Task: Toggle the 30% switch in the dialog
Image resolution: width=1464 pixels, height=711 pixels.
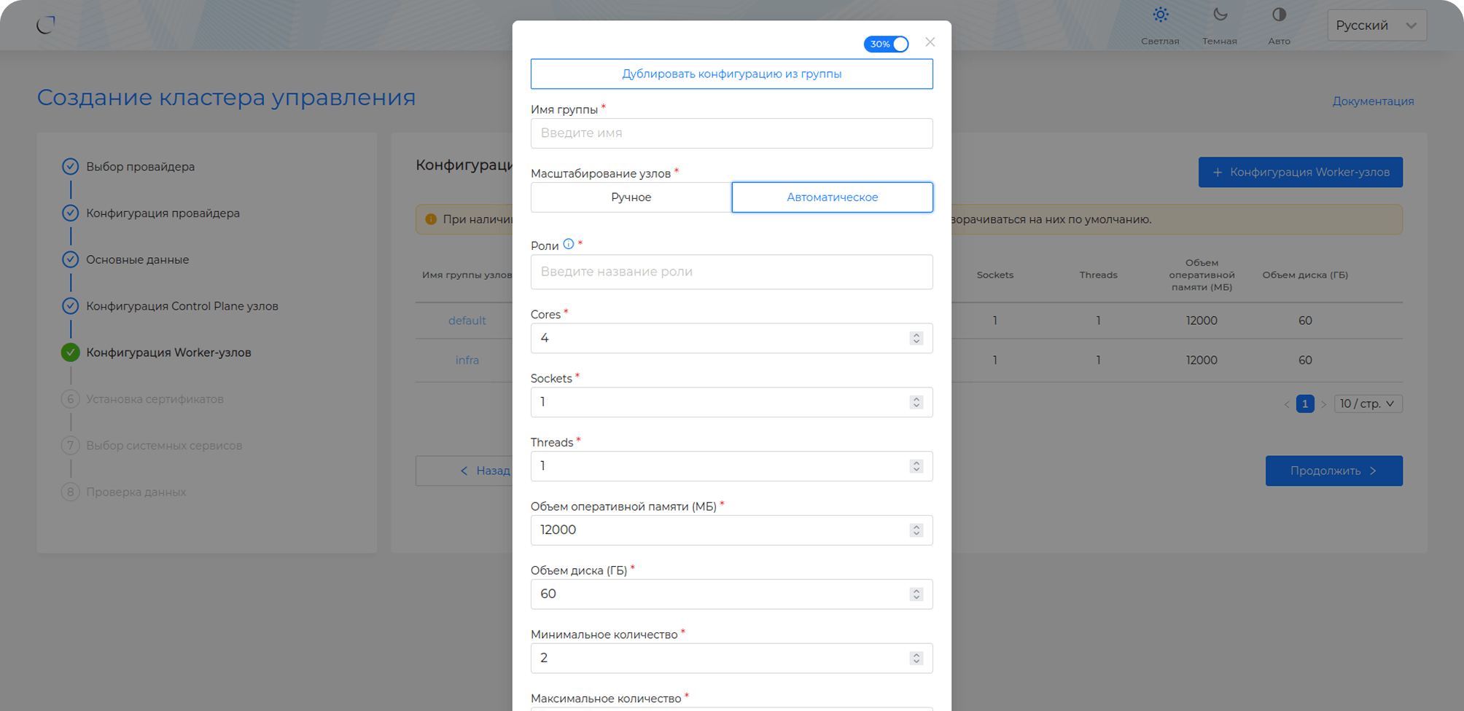Action: (886, 44)
